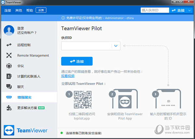Click the tvpilot.app text
Viewport: 195px width, 139px height.
[82, 118]
